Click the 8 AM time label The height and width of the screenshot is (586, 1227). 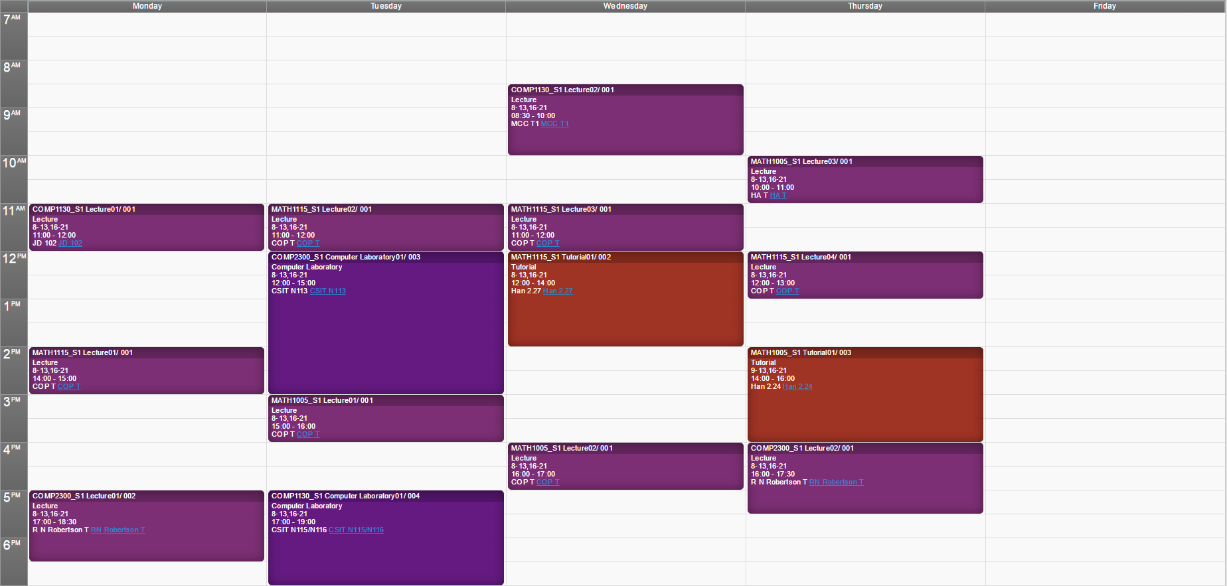pos(12,67)
